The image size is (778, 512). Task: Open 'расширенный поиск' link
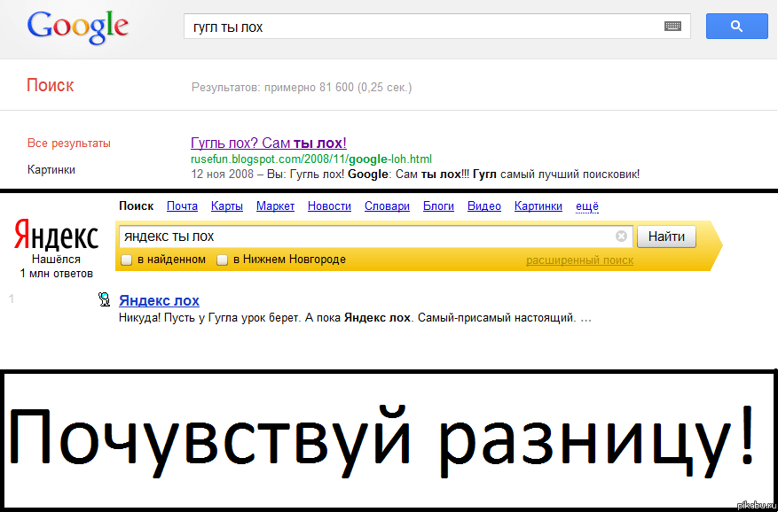pos(579,260)
